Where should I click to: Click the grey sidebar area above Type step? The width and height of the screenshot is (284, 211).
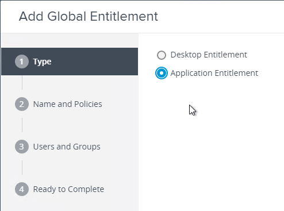click(x=70, y=41)
